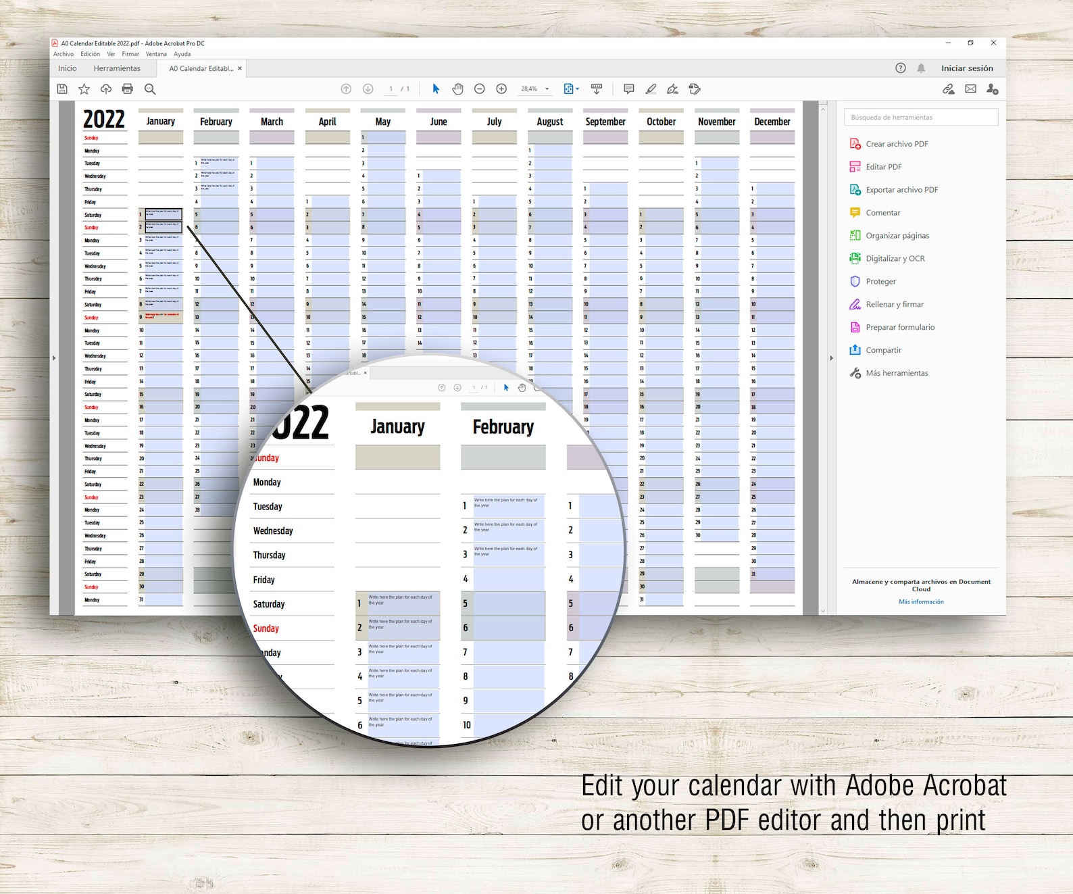Open the 28,4% zoom level dropdown
Screen dimensions: 1073x894
pos(535,89)
